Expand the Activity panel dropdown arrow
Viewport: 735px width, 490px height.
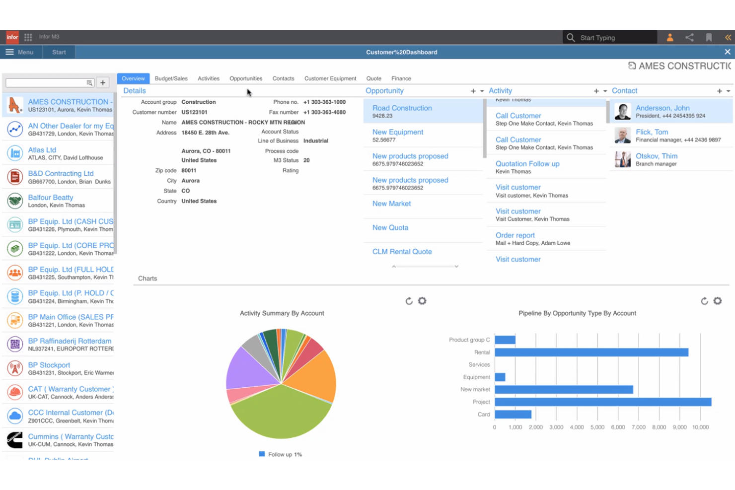click(605, 91)
